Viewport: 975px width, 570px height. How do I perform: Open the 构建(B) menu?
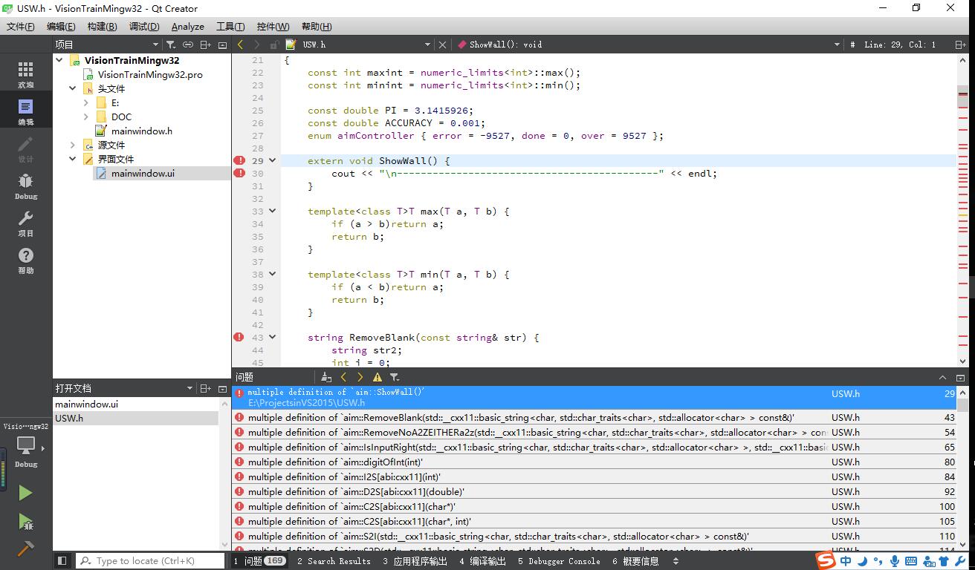pyautogui.click(x=102, y=27)
